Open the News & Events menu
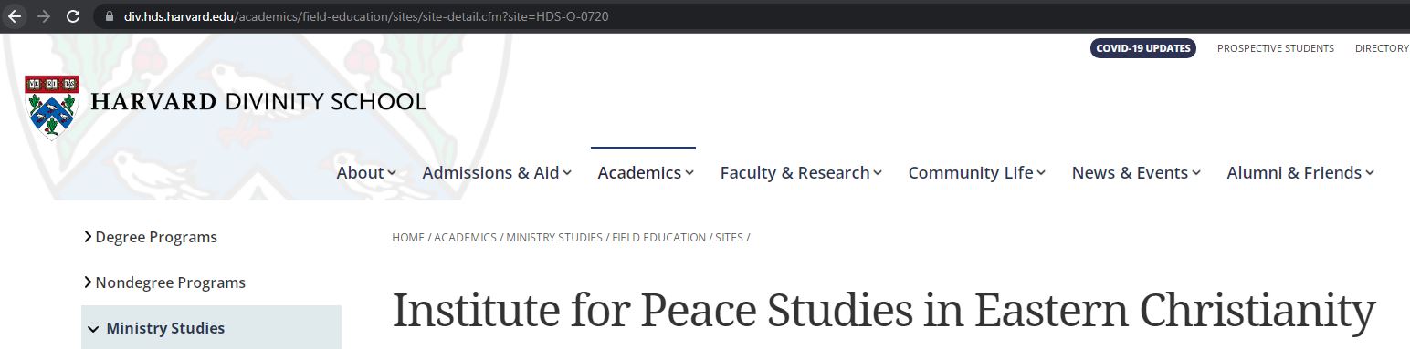The height and width of the screenshot is (349, 1410). (1136, 172)
